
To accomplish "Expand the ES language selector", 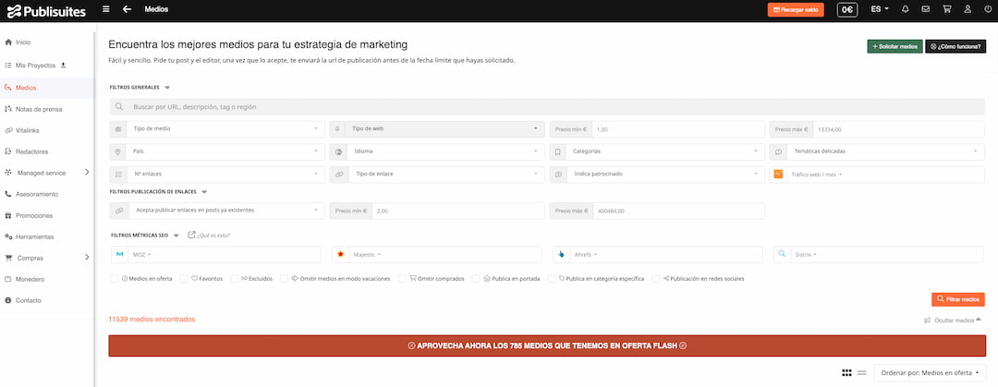I will [880, 9].
